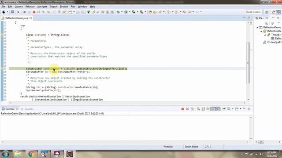Open the External Tools dropdown arrow

145,12
